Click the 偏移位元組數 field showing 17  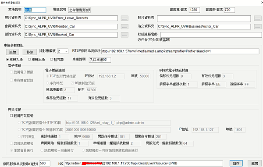72,98
